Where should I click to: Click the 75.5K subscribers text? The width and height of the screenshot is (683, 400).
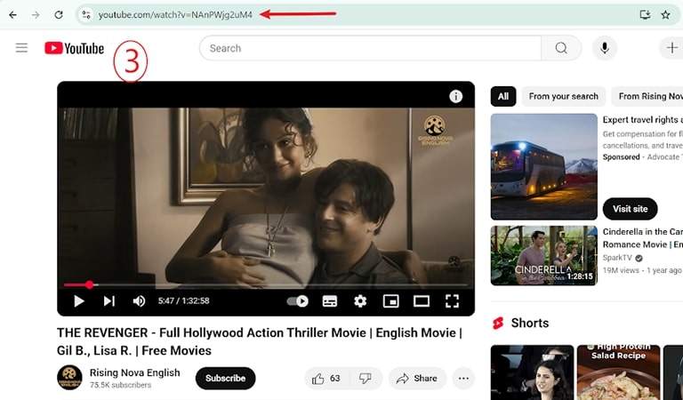click(x=121, y=385)
